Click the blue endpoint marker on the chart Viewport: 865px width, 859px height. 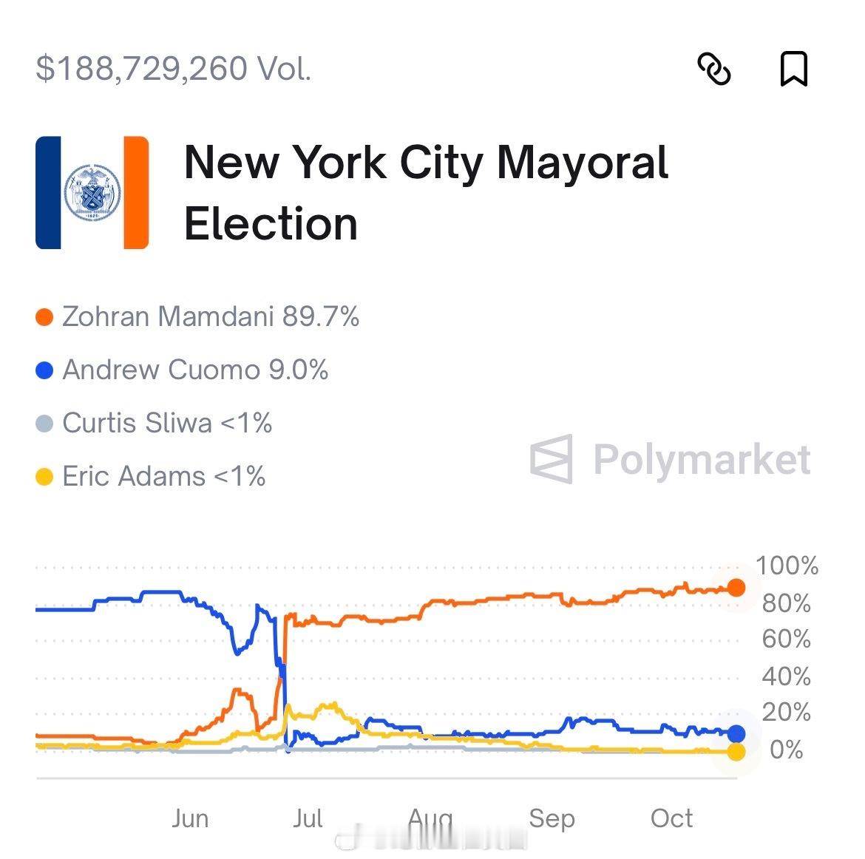(736, 734)
